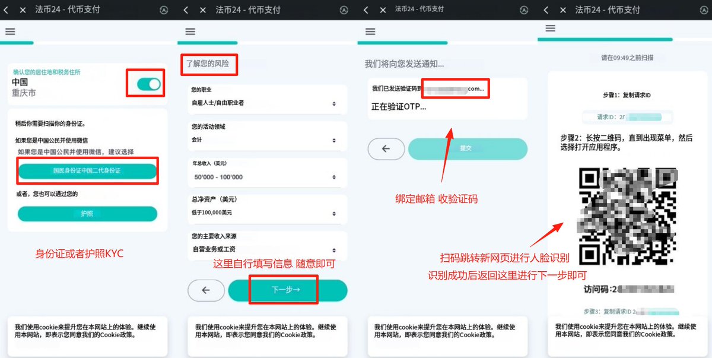Tap the 了解您的风险 heading

(x=207, y=62)
